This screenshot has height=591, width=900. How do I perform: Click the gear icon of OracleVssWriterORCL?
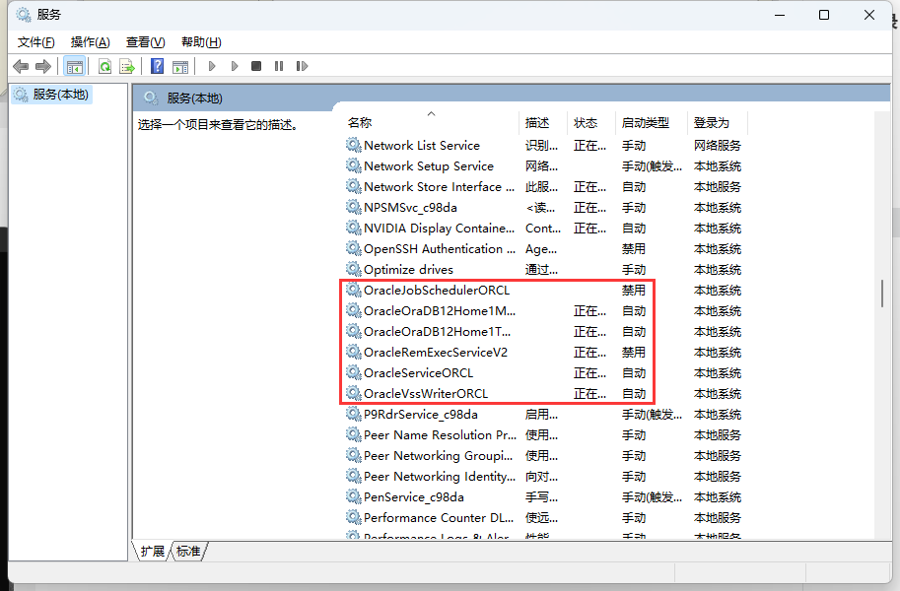pyautogui.click(x=354, y=393)
